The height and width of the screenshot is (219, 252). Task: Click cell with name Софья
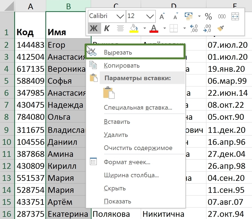click(66, 81)
